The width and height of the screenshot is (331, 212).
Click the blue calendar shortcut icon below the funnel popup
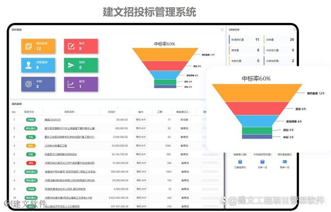coord(262,162)
